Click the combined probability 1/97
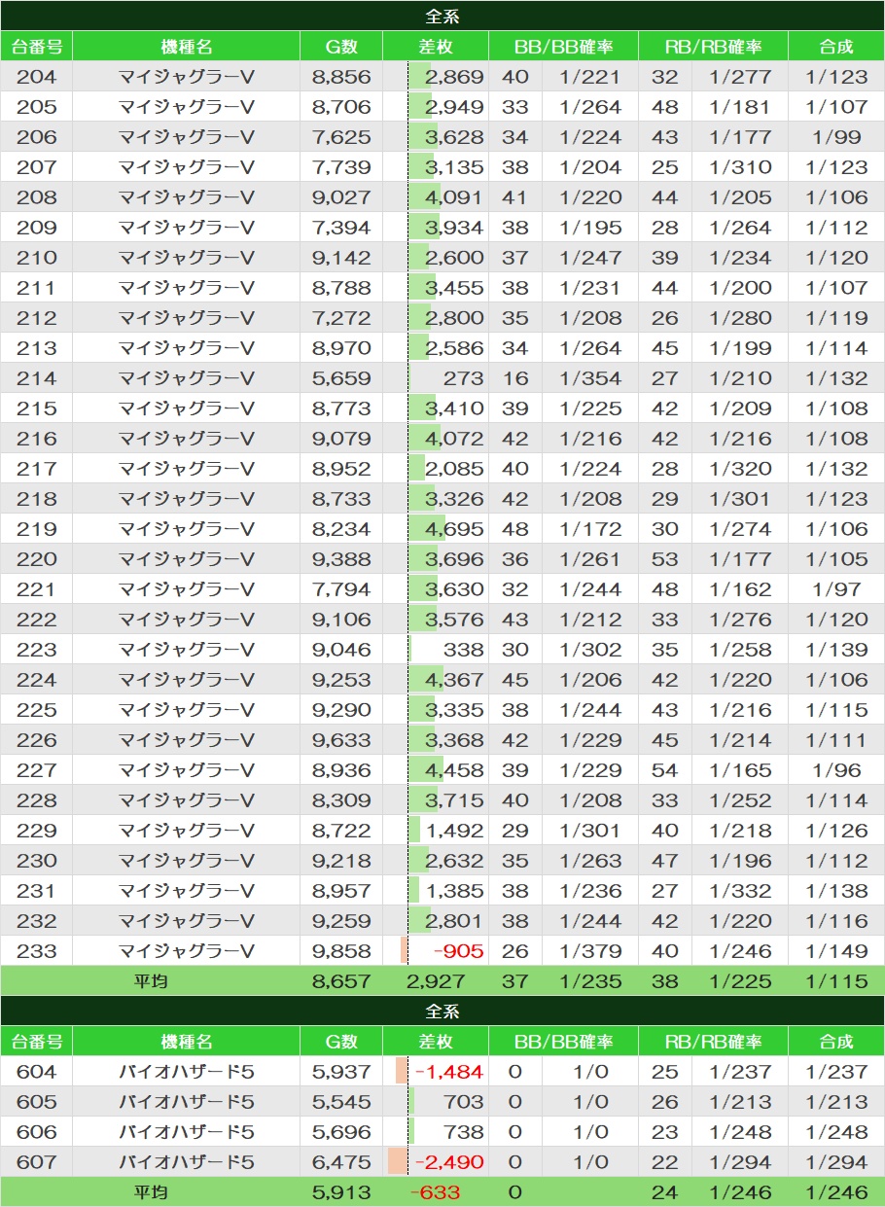Image resolution: width=885 pixels, height=1207 pixels. point(836,589)
